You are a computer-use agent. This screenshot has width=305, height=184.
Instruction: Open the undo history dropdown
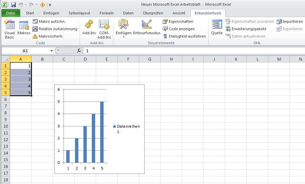(x=26, y=4)
